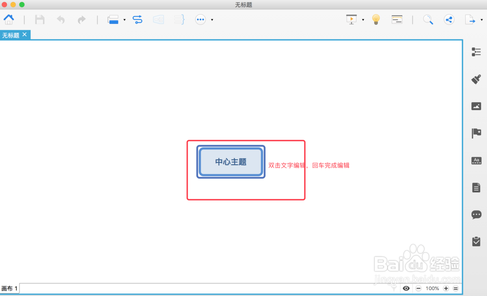This screenshot has height=296, width=487.
Task: Export the document
Action: [x=470, y=19]
